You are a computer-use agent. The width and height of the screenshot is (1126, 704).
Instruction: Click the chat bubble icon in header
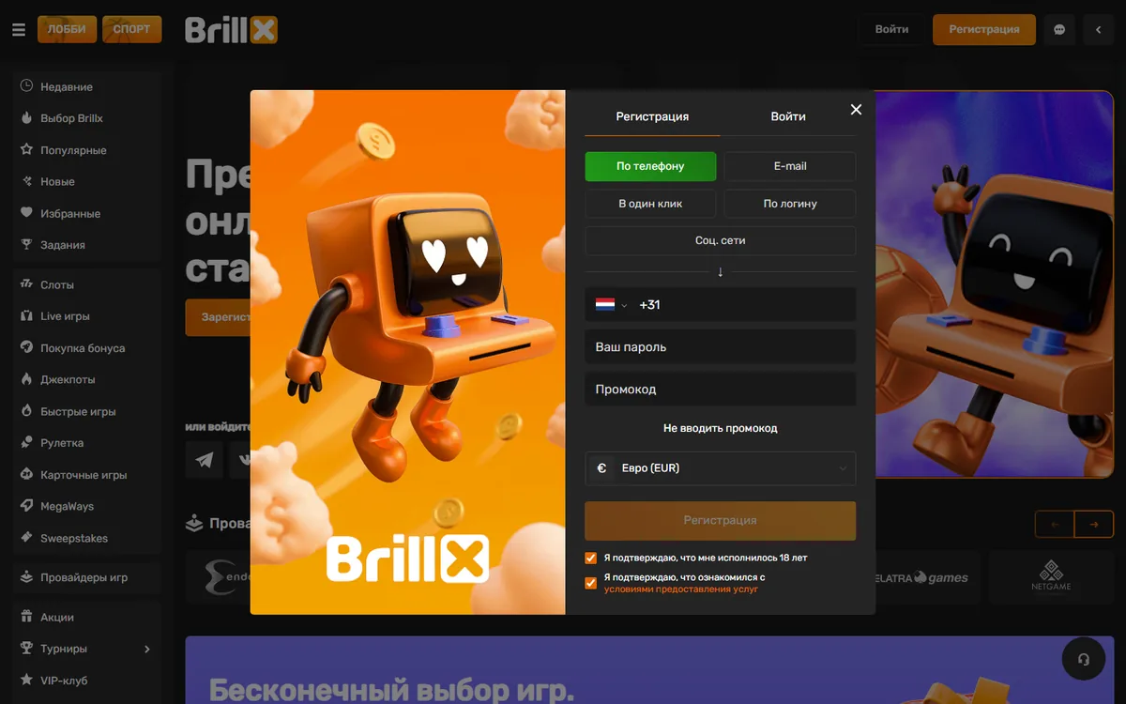point(1059,29)
